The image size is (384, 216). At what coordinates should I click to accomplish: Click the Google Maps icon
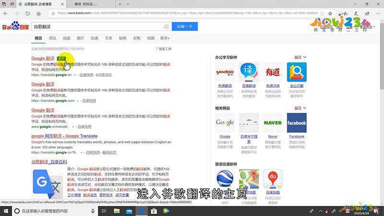249,179
